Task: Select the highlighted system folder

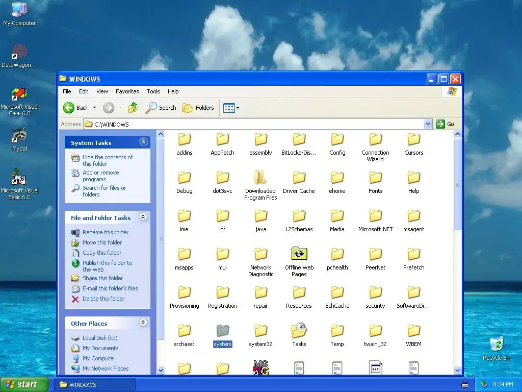Action: pos(222,336)
